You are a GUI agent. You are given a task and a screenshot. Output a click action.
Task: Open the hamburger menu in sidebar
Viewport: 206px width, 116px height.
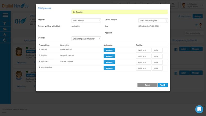click(x=5, y=15)
